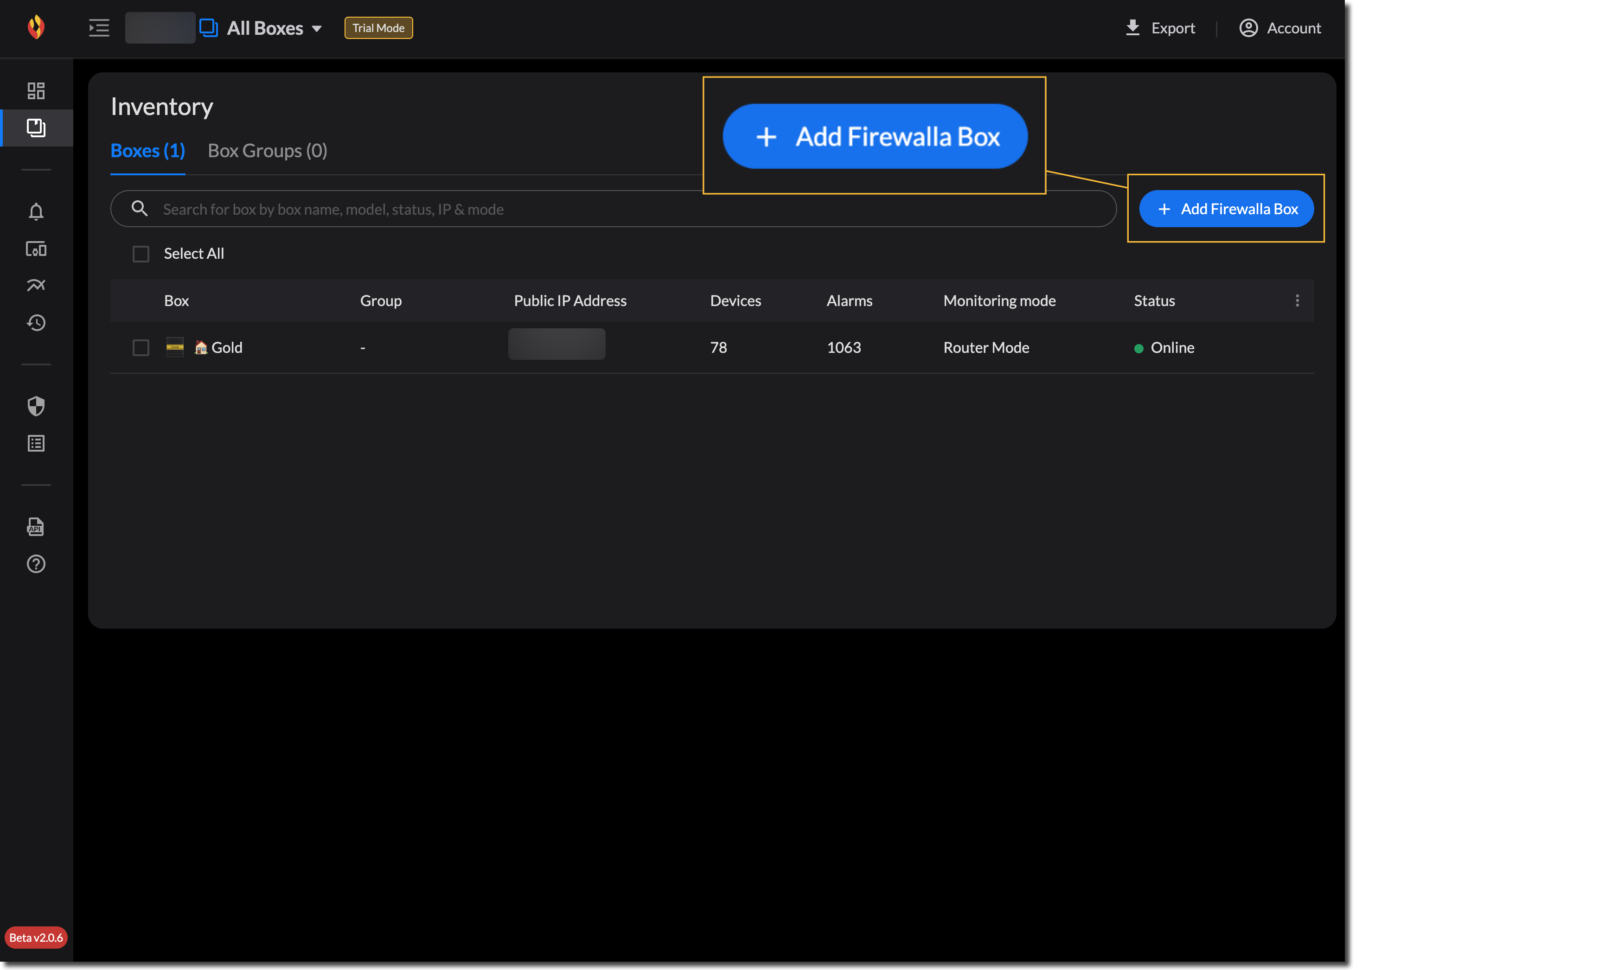Open the Dashboard grid icon in sidebar
Viewport: 1611px width, 970px height.
click(36, 90)
